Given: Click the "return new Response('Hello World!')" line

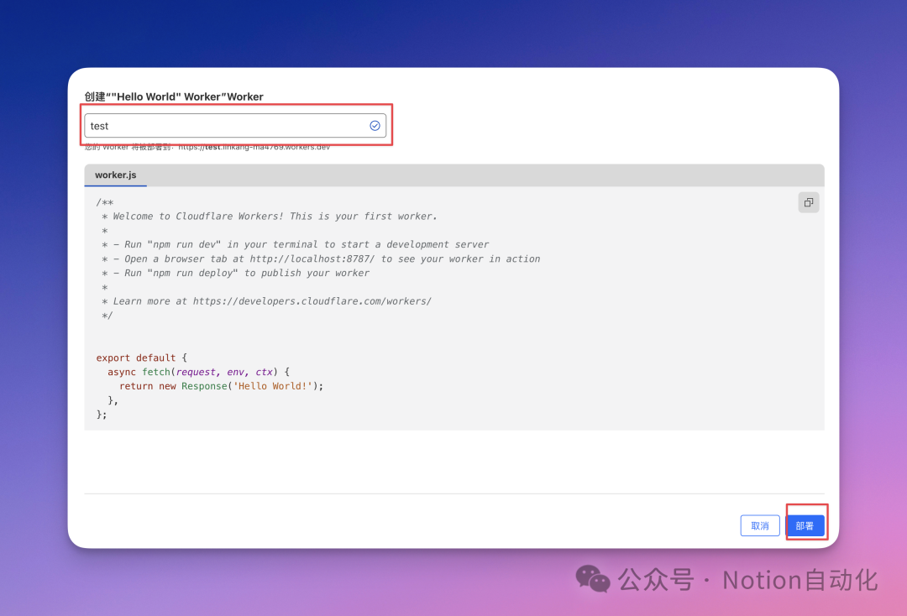Looking at the screenshot, I should pyautogui.click(x=222, y=386).
